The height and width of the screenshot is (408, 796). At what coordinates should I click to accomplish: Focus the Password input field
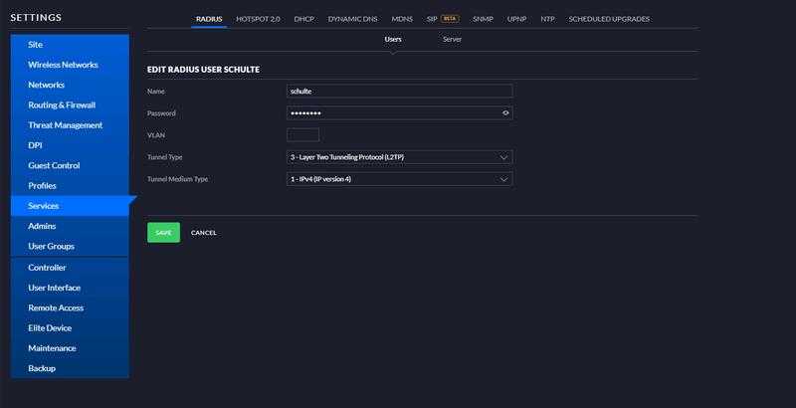pos(400,113)
